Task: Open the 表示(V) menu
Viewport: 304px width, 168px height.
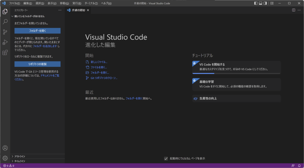Action: pyautogui.click(x=52, y=3)
